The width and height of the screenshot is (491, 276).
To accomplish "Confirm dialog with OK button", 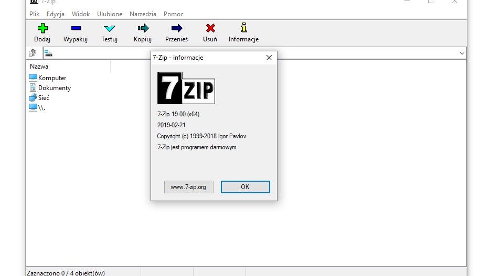I will [245, 187].
